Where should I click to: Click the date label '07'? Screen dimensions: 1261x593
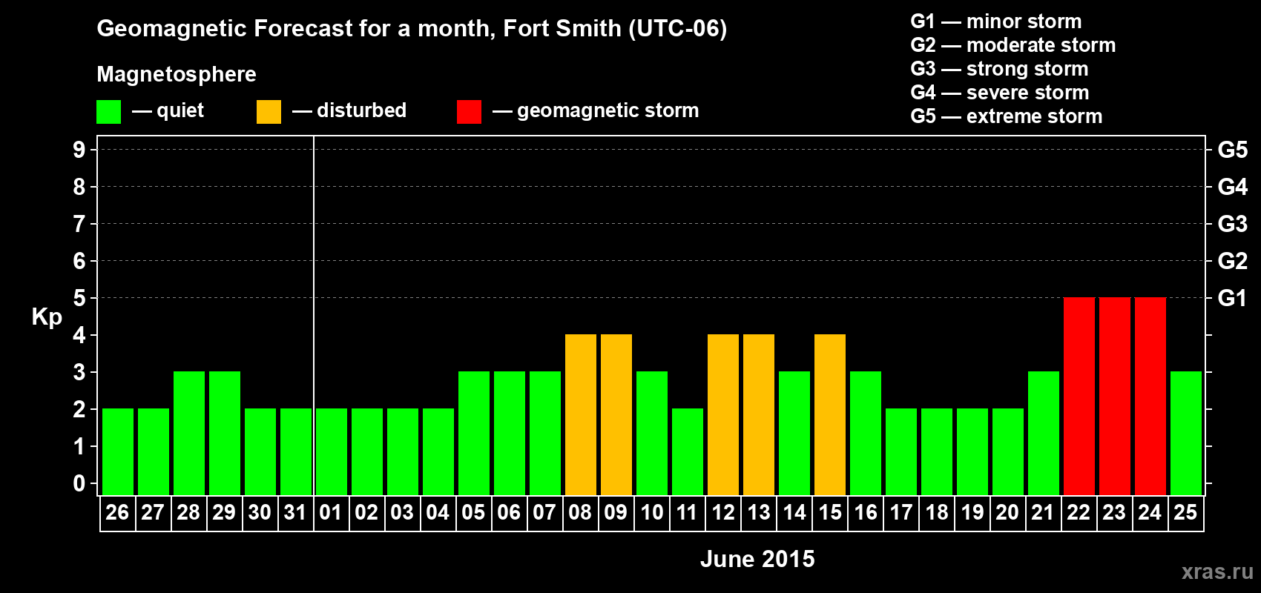click(544, 513)
